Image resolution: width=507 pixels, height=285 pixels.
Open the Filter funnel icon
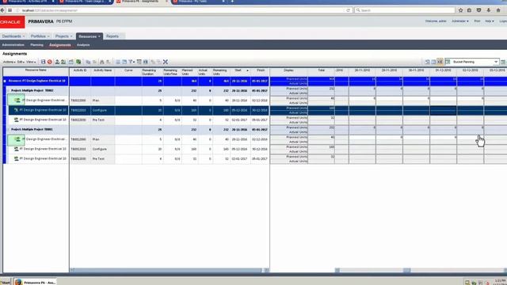coord(132,62)
